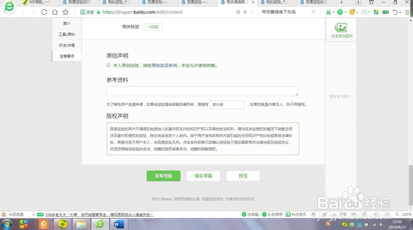Open the 作者创作作品协议 footer link
Viewport: 413px width, 230px height.
click(240, 199)
